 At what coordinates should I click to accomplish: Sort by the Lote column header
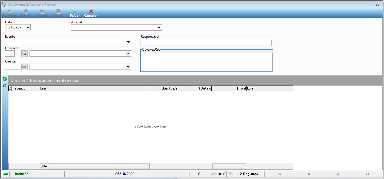click(x=270, y=88)
